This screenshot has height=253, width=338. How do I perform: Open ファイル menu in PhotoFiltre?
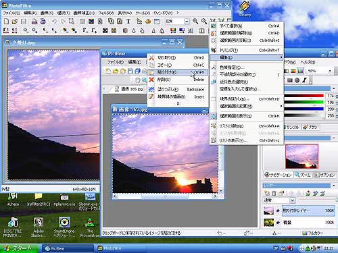11,13
